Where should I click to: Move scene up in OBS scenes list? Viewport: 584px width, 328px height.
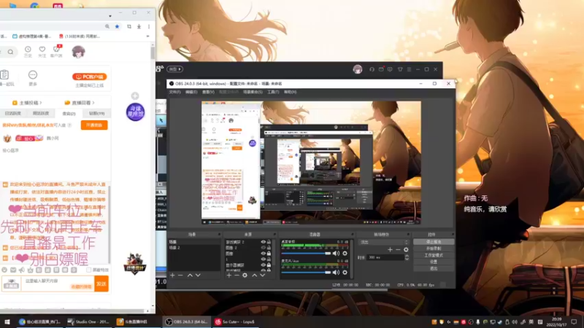point(190,276)
